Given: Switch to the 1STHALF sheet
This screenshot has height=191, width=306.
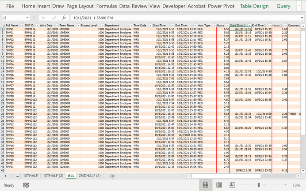Looking at the screenshot, I should 31,176.
